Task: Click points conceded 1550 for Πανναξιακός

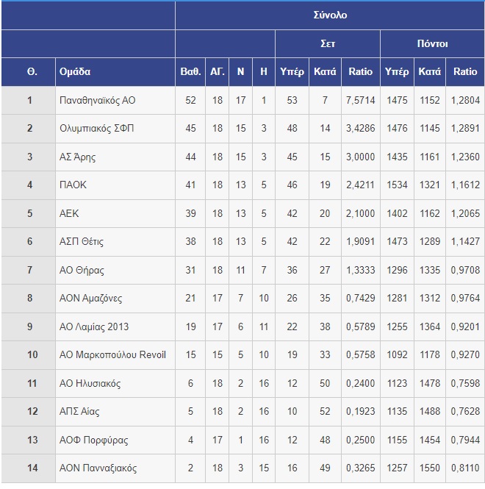Action: pos(429,468)
